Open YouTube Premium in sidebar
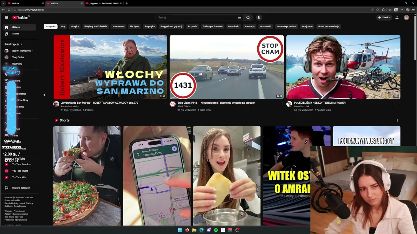 19,164
